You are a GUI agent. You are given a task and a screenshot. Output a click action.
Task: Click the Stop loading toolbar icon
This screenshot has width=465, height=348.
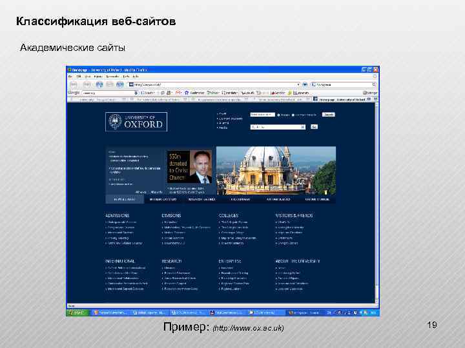(109, 84)
